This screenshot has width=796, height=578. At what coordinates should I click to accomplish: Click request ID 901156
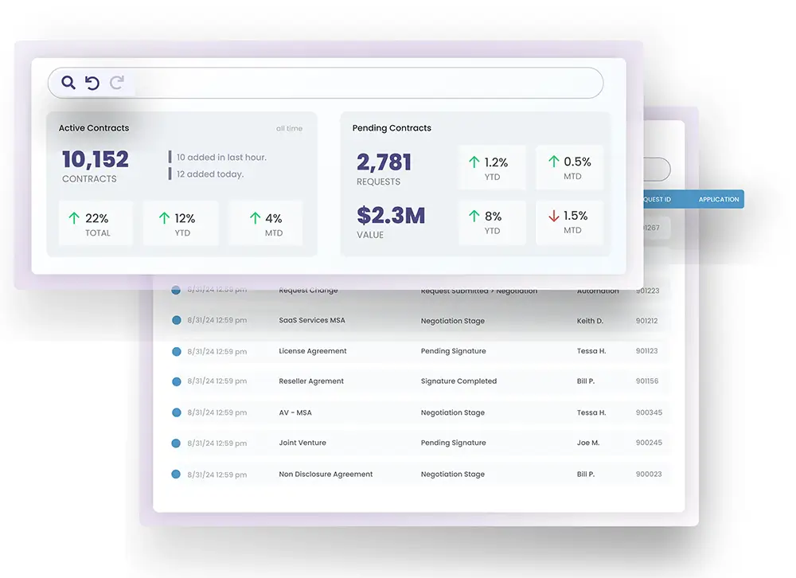pos(647,381)
